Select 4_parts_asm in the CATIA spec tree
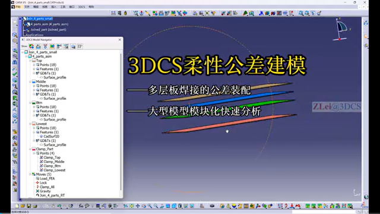Viewport: 380px width, 214px height. pos(49,24)
